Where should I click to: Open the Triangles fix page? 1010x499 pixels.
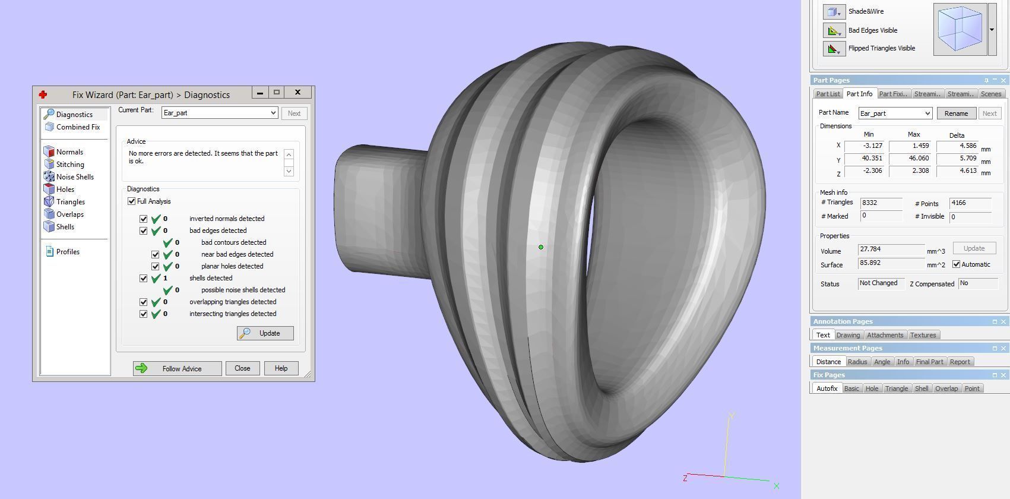pos(49,202)
